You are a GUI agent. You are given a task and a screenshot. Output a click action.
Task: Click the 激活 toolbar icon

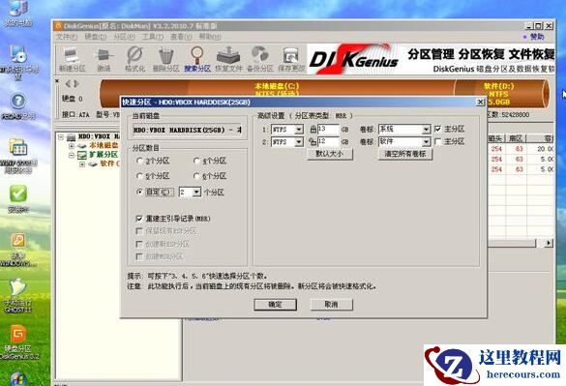(x=104, y=60)
